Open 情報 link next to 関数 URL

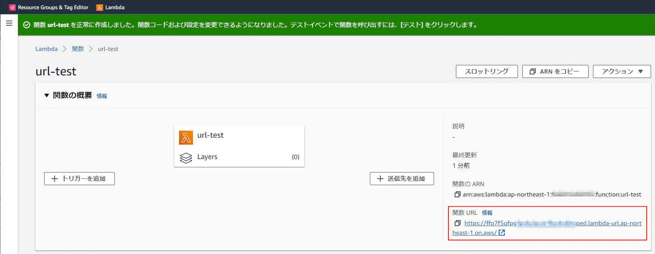point(487,213)
